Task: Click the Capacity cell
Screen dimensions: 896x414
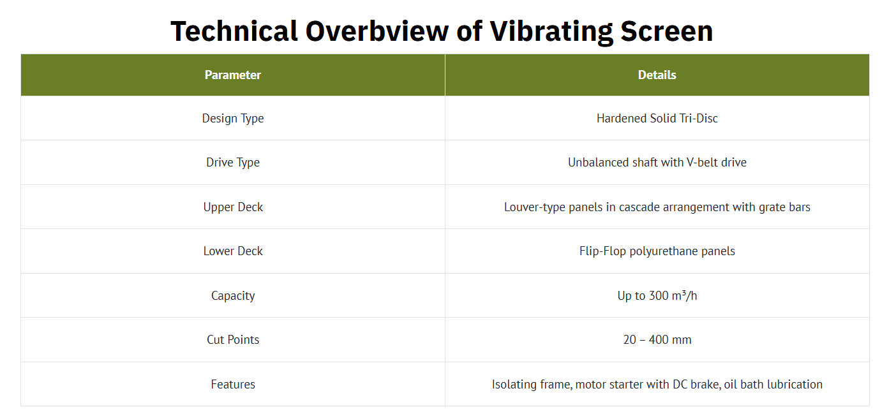Action: point(233,295)
